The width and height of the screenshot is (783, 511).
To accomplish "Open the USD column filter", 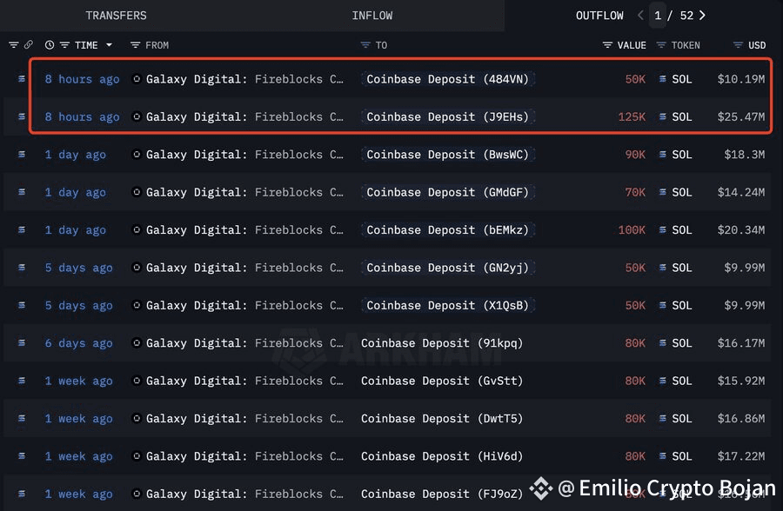I will point(738,45).
